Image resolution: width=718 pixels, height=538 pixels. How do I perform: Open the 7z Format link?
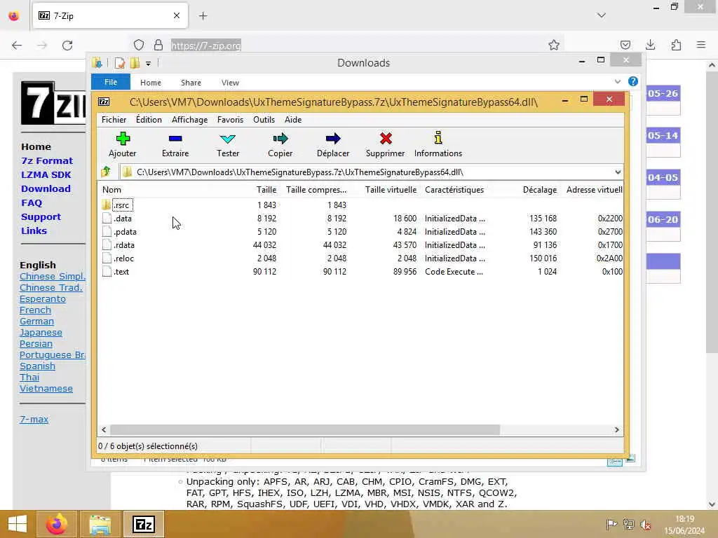point(47,160)
